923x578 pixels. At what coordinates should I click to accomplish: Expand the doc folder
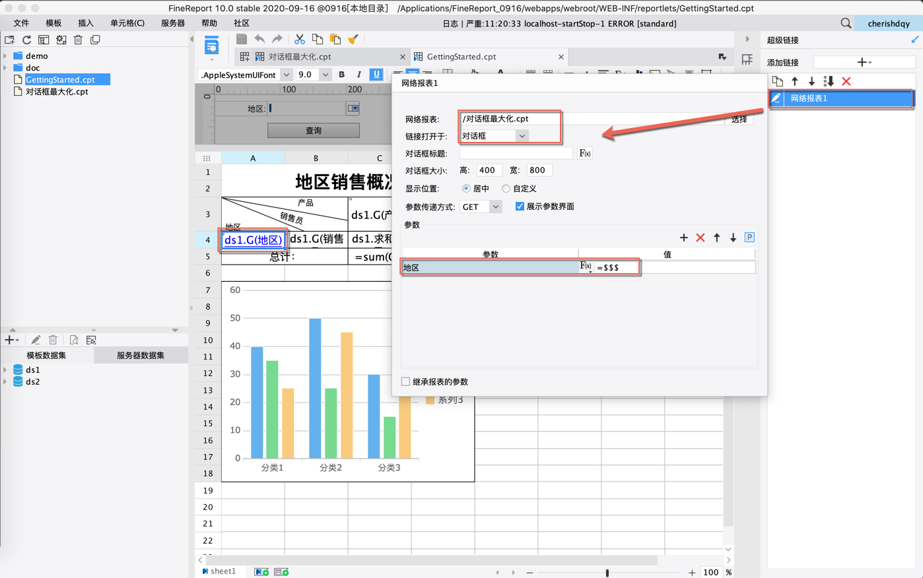5,68
